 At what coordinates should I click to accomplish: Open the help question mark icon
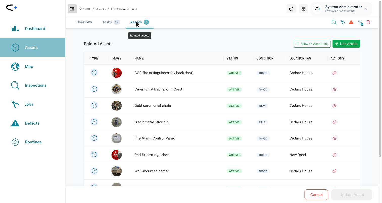click(291, 9)
